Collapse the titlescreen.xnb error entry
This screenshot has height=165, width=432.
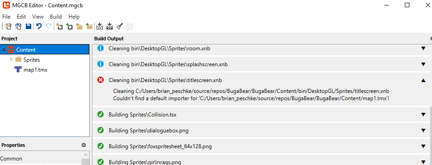pos(423,80)
